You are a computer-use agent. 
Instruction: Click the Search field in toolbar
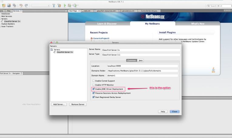[220, 6]
